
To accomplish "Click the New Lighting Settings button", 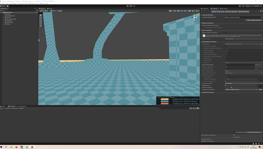I will click(x=254, y=20).
